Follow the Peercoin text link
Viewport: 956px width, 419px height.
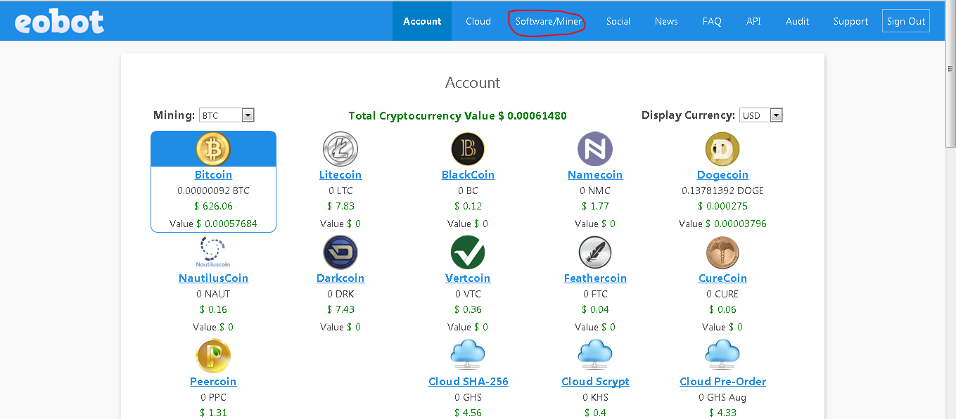(x=213, y=381)
